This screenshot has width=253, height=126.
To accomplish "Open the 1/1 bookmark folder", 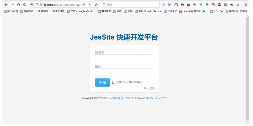I will pos(214,11).
